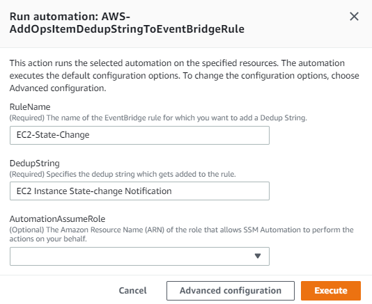Open the AutomationAssumeRole role selector box

(139, 256)
